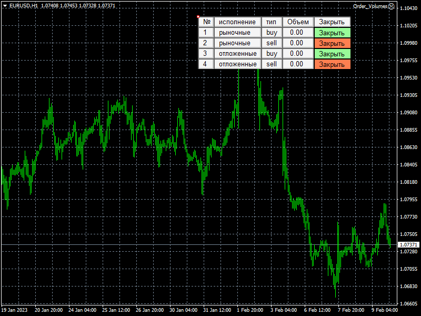Click the 1 Feb 20:00 time axis label
The height and width of the screenshot is (316, 421).
(250, 310)
